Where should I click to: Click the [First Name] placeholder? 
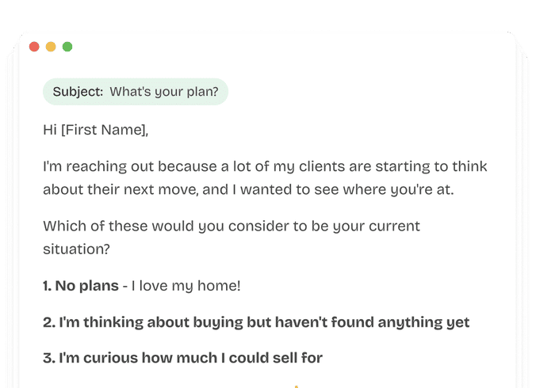tap(105, 130)
